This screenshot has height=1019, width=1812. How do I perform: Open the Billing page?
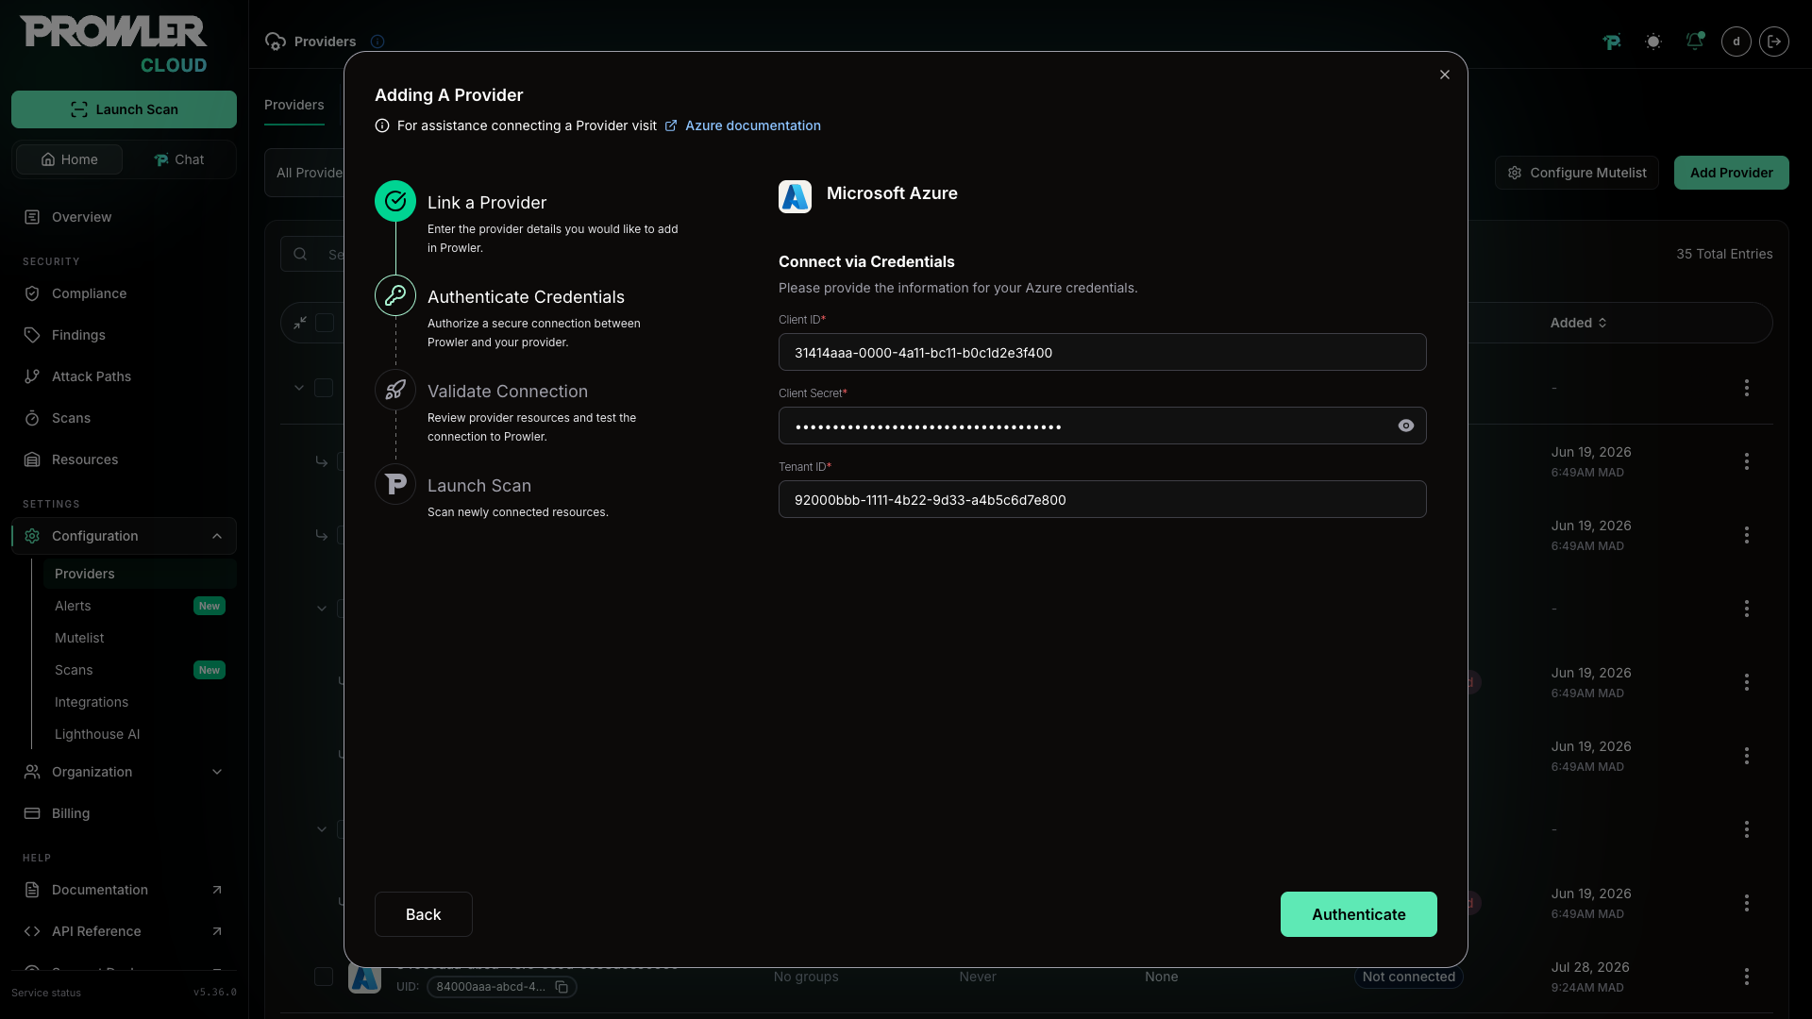click(124, 813)
